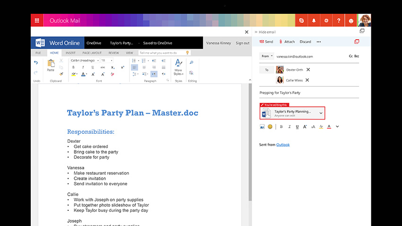Redo the action in Word
Viewport: 402px width, 226px height.
(x=36, y=72)
